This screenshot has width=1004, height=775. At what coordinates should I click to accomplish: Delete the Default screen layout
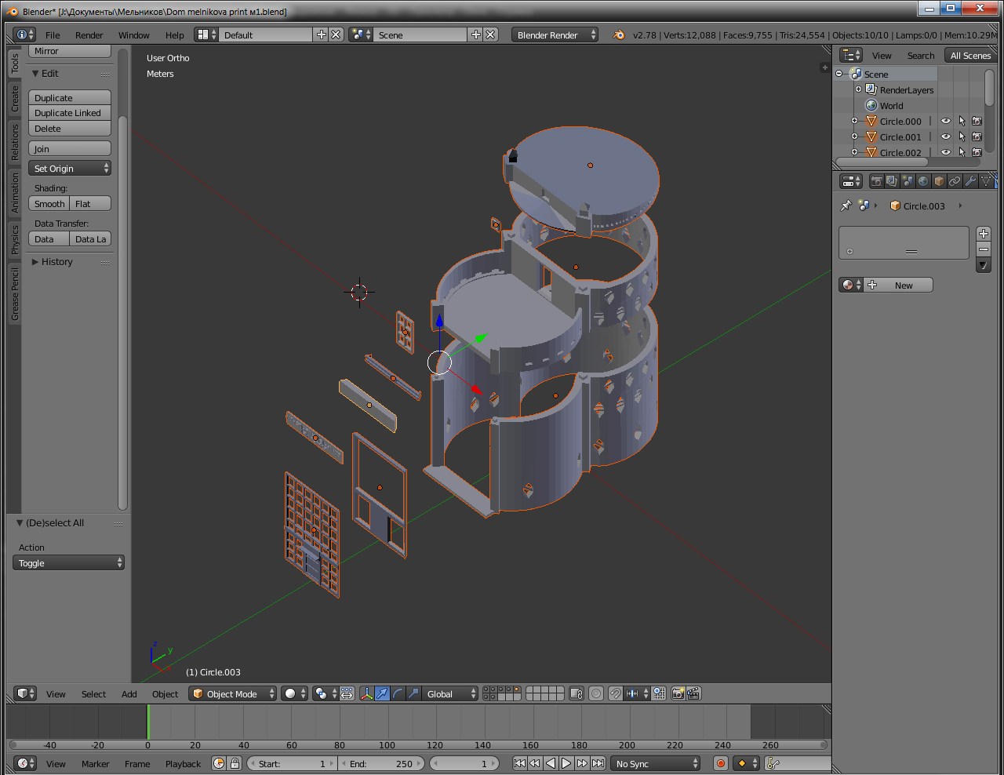[336, 35]
